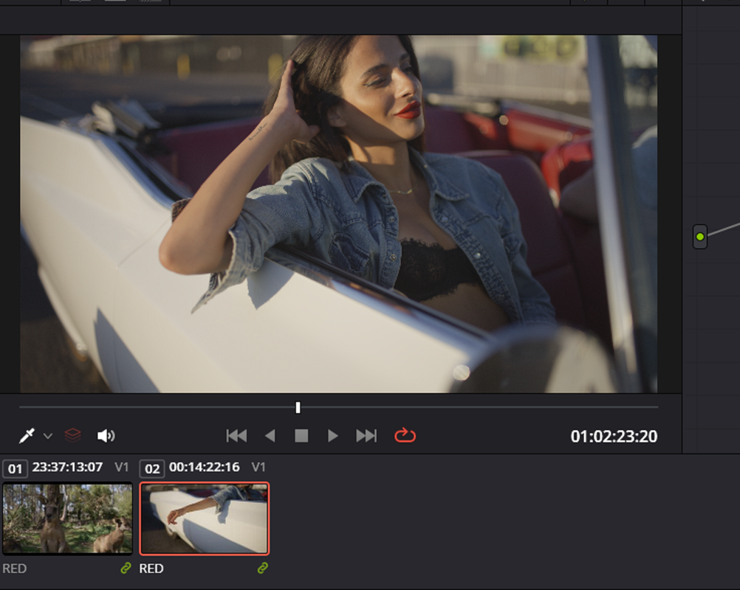Click the 01:02:23:20 timecode display
Screen dimensions: 740x590
(614, 437)
